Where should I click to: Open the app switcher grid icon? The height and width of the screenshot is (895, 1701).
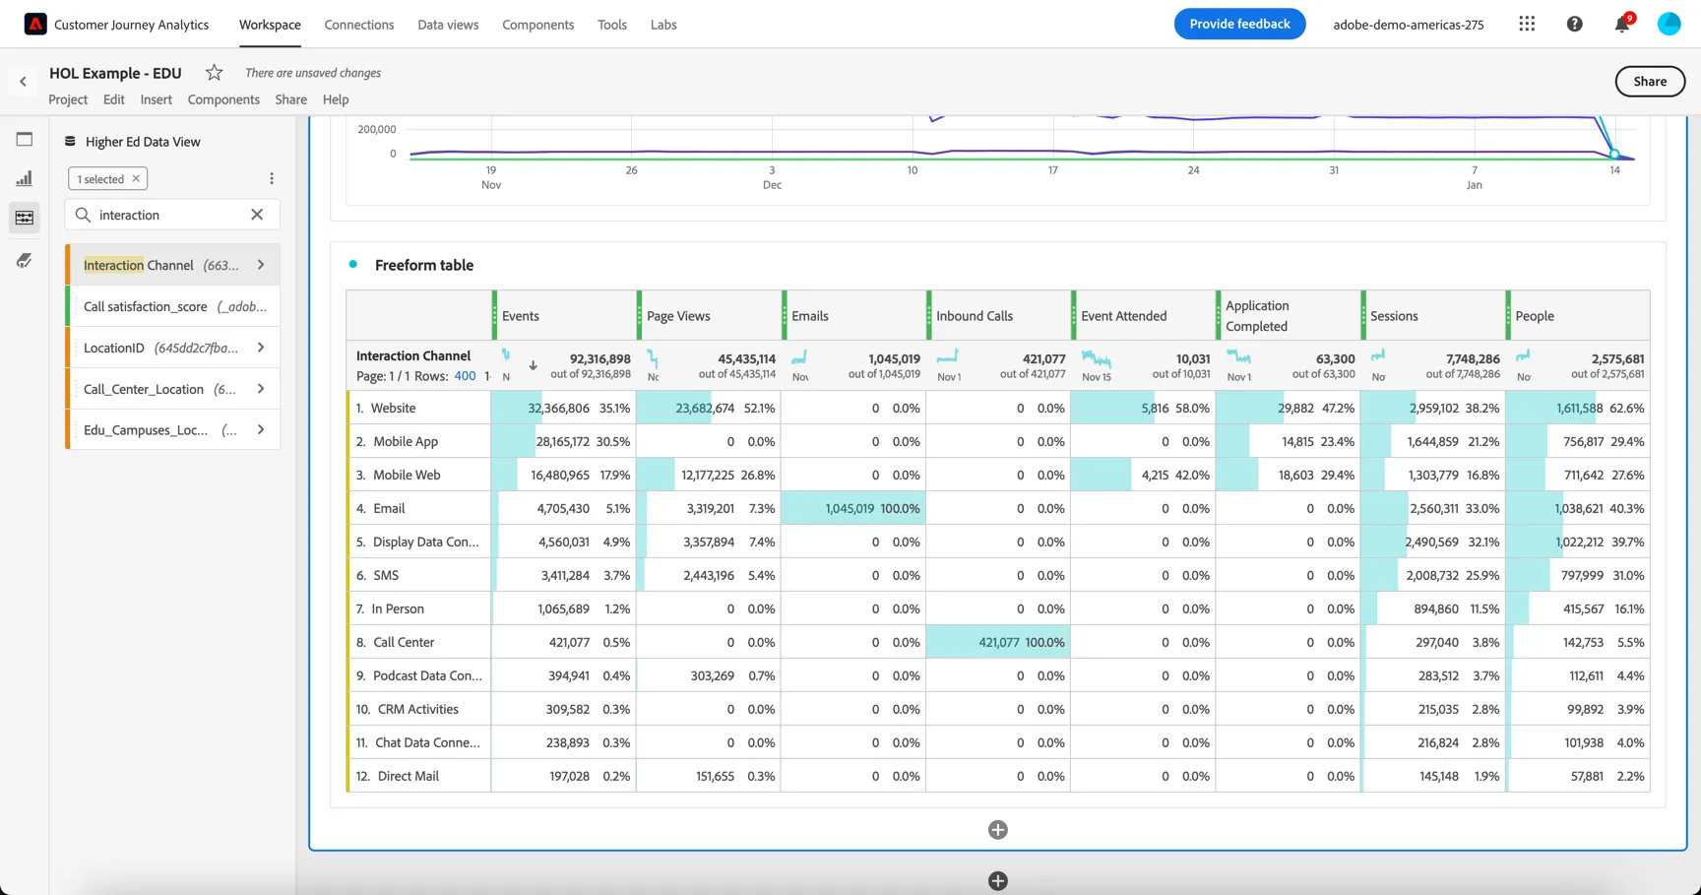pos(1527,24)
